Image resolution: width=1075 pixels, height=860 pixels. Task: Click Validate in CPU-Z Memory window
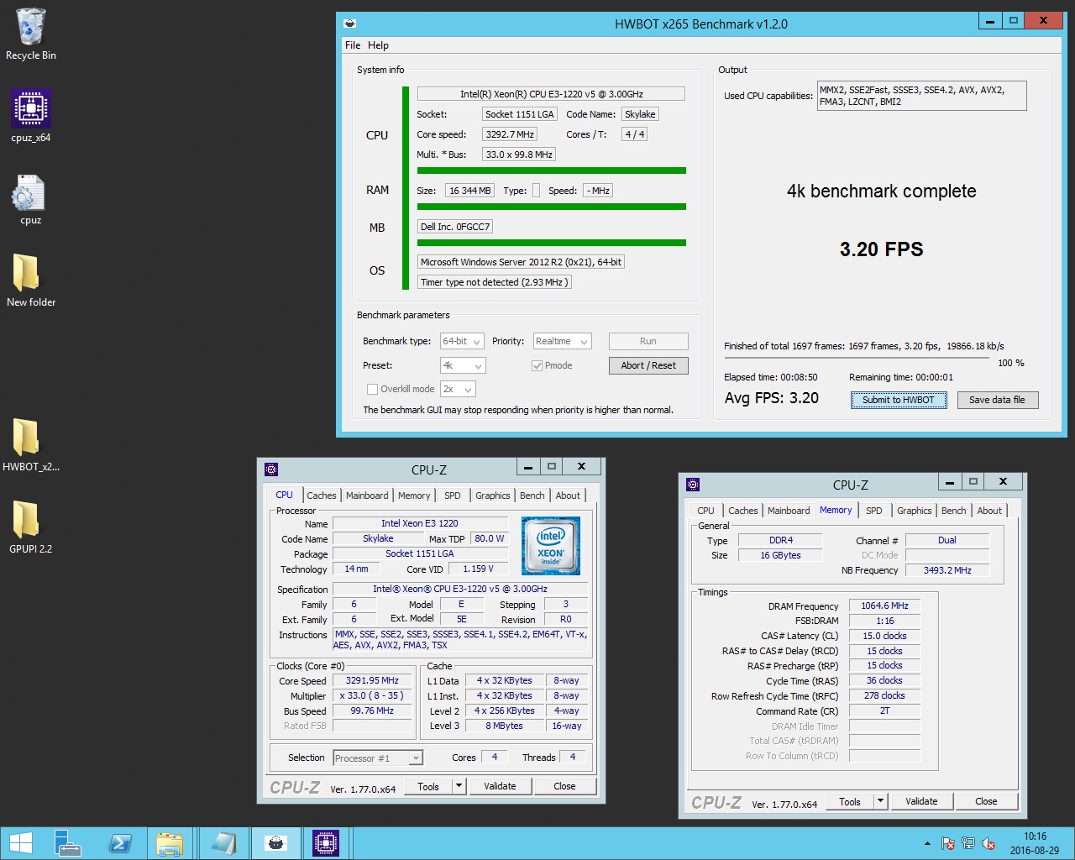pos(921,801)
